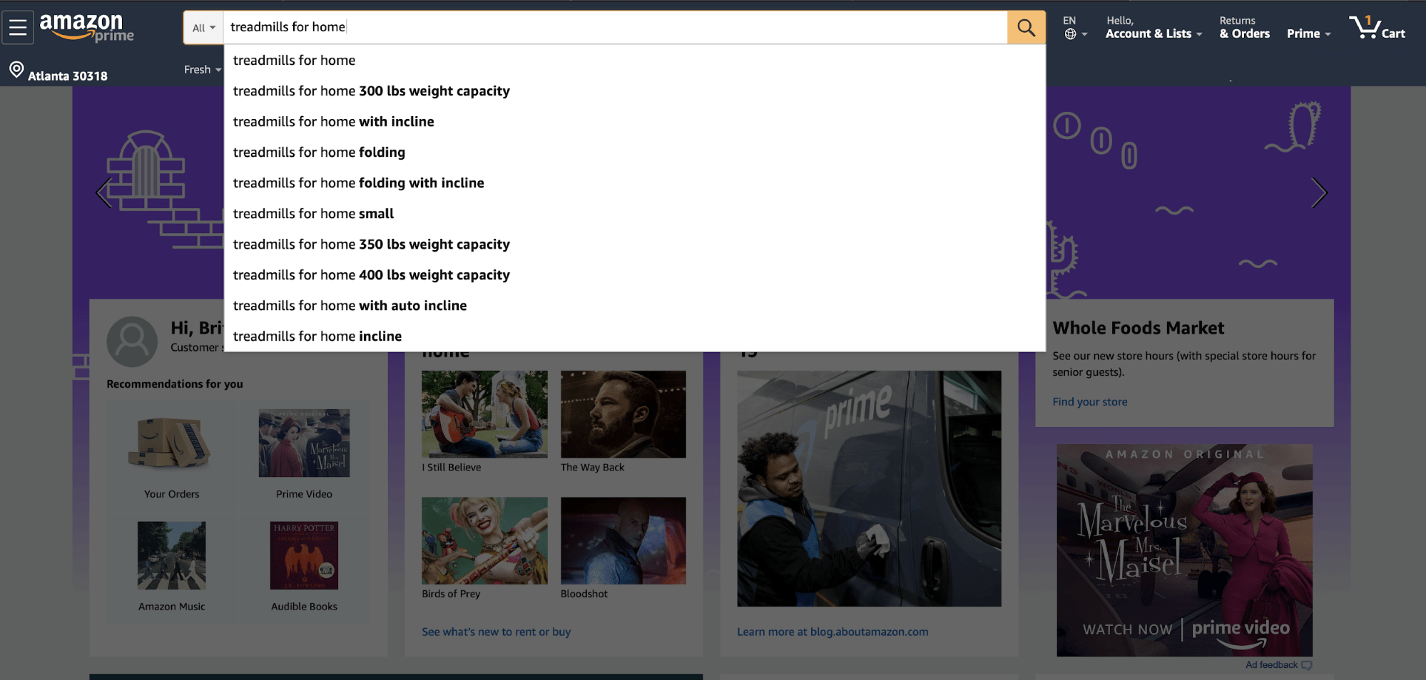This screenshot has height=680, width=1426.
Task: Go to next banner slide arrow
Action: pyautogui.click(x=1318, y=193)
